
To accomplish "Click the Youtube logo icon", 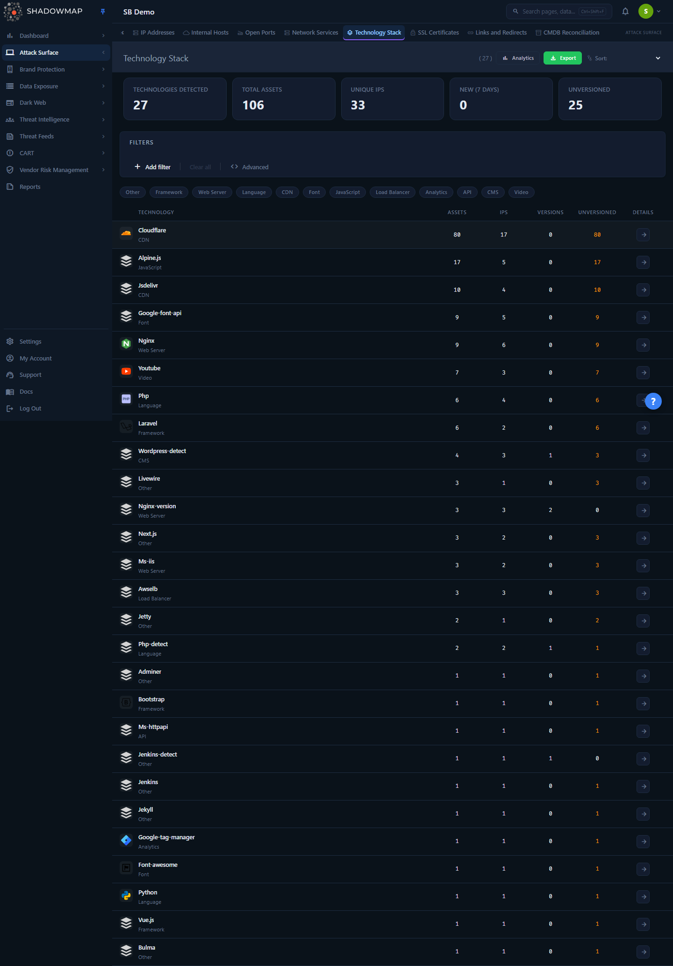I will coord(126,371).
